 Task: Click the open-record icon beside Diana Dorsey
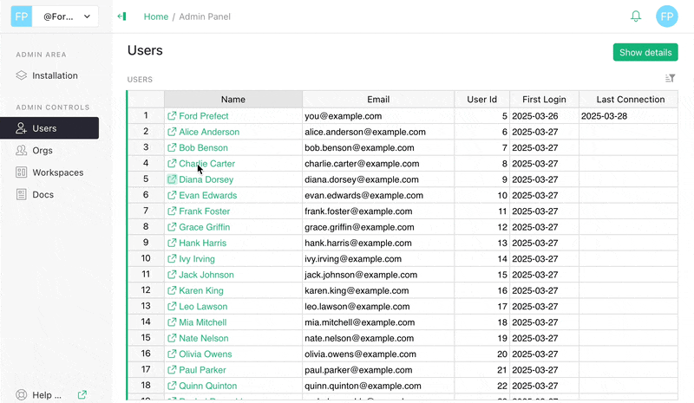pyautogui.click(x=172, y=179)
